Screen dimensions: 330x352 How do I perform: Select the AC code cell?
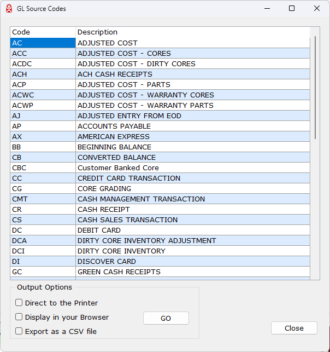(x=43, y=43)
